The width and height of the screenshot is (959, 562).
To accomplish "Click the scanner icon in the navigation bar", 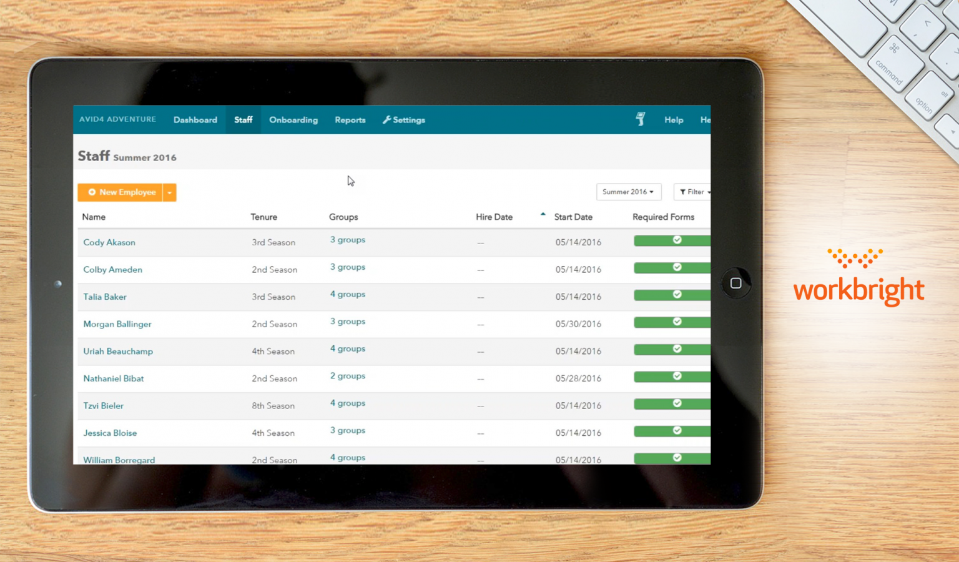I will click(x=640, y=119).
